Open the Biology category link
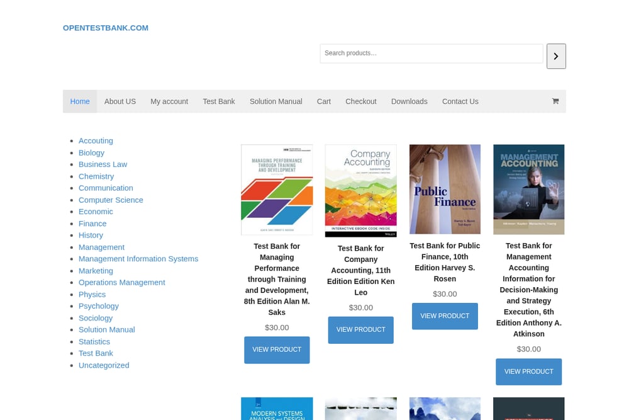 pyautogui.click(x=91, y=152)
